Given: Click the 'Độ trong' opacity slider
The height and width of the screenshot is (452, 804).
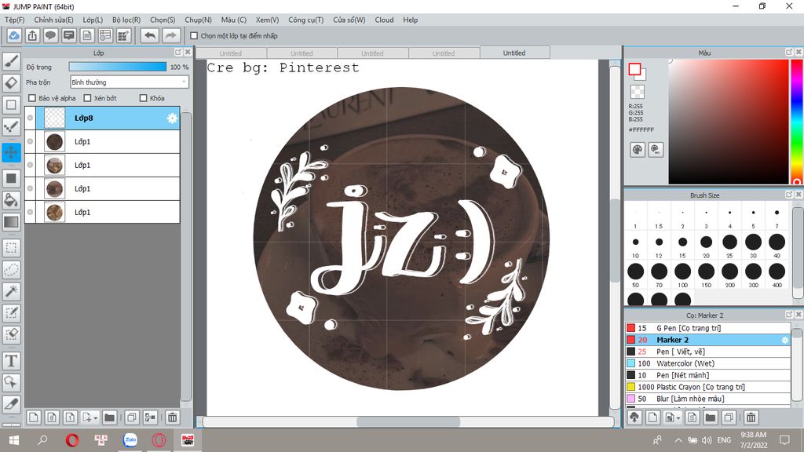Looking at the screenshot, I should point(118,67).
